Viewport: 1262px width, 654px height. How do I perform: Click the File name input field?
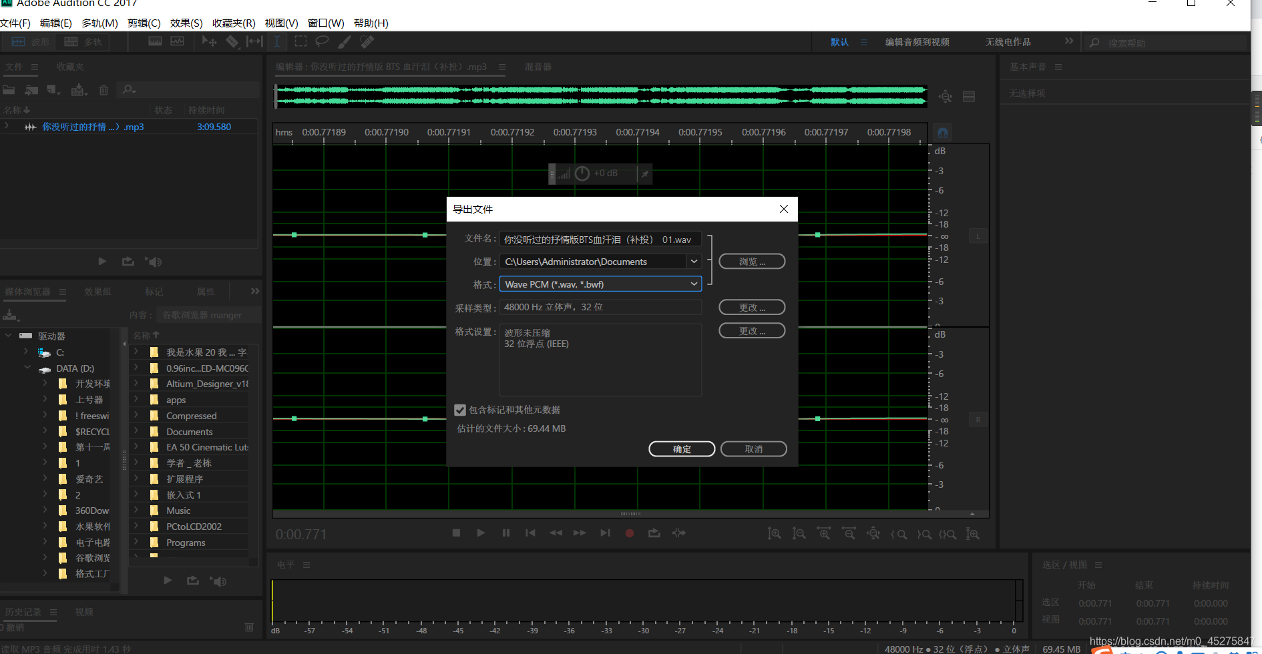[x=600, y=239]
